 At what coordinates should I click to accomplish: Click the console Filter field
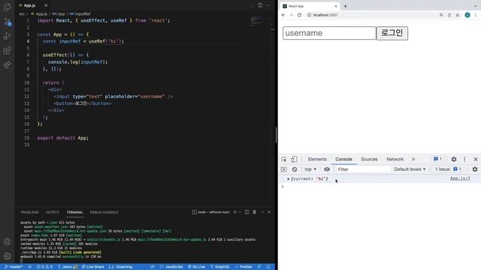point(363,169)
